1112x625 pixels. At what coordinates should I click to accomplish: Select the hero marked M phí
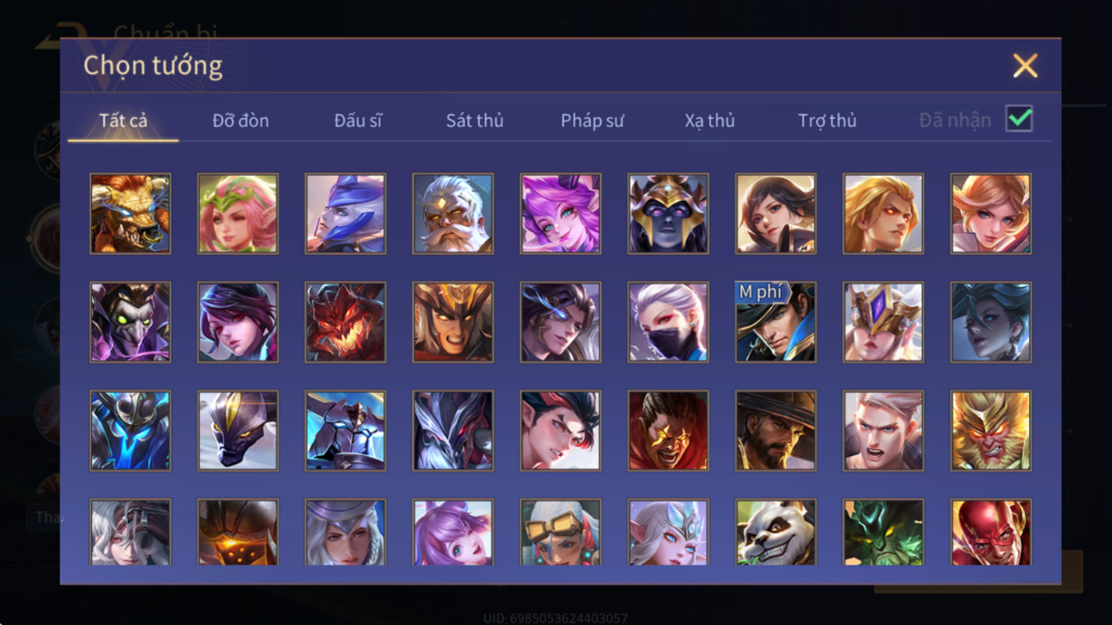click(x=775, y=322)
